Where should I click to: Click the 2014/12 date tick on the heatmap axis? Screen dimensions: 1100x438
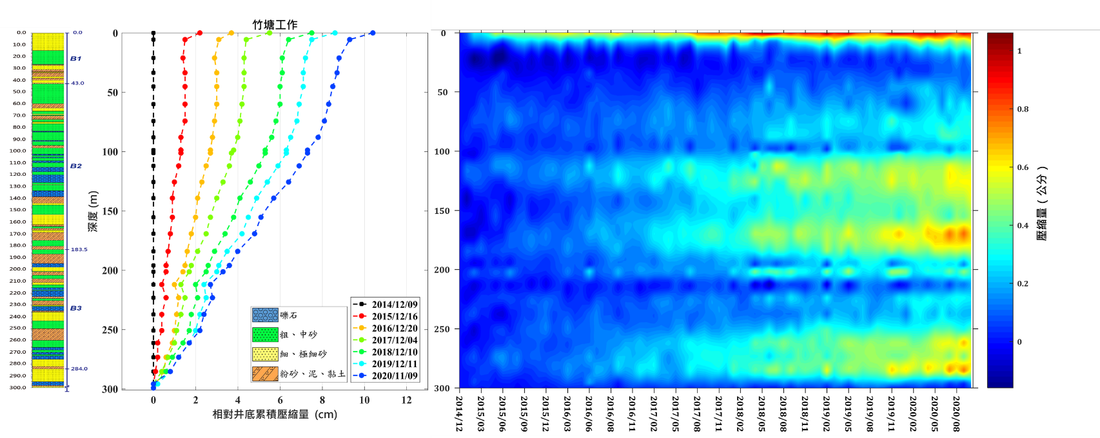tap(460, 414)
